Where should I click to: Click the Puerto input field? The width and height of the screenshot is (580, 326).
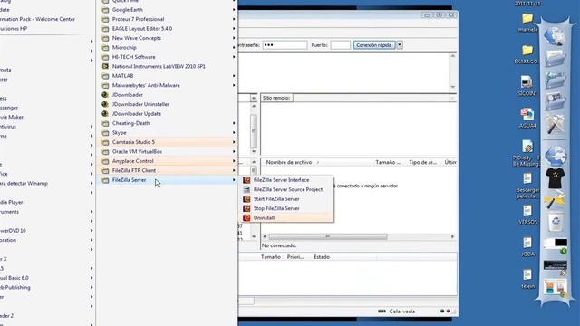tap(341, 45)
